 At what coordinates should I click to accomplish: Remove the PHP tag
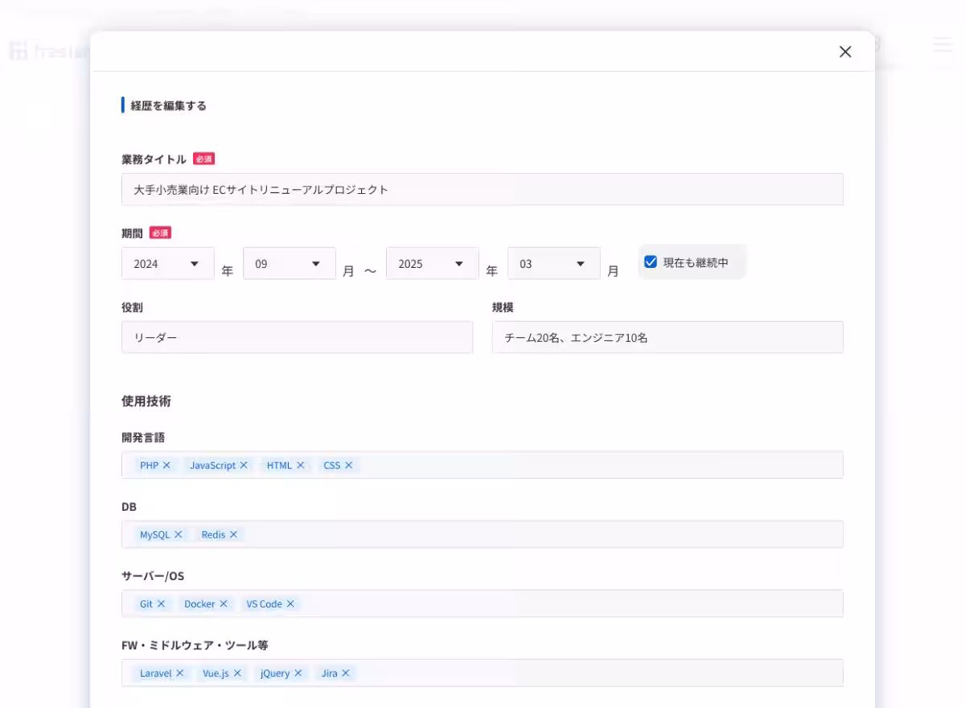tap(166, 465)
